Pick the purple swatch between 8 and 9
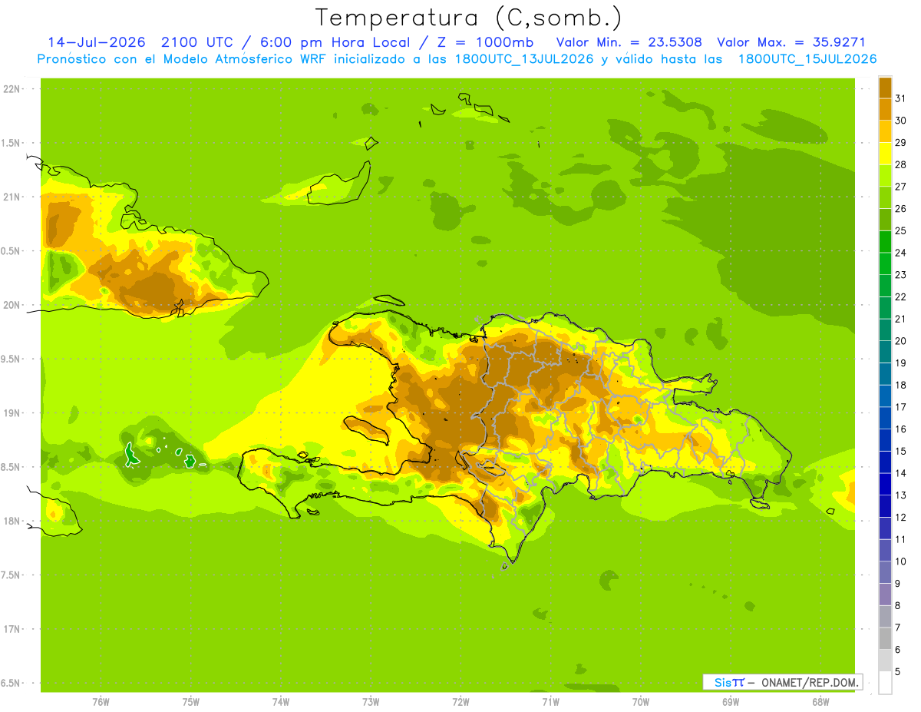The image size is (921, 712). (x=885, y=594)
